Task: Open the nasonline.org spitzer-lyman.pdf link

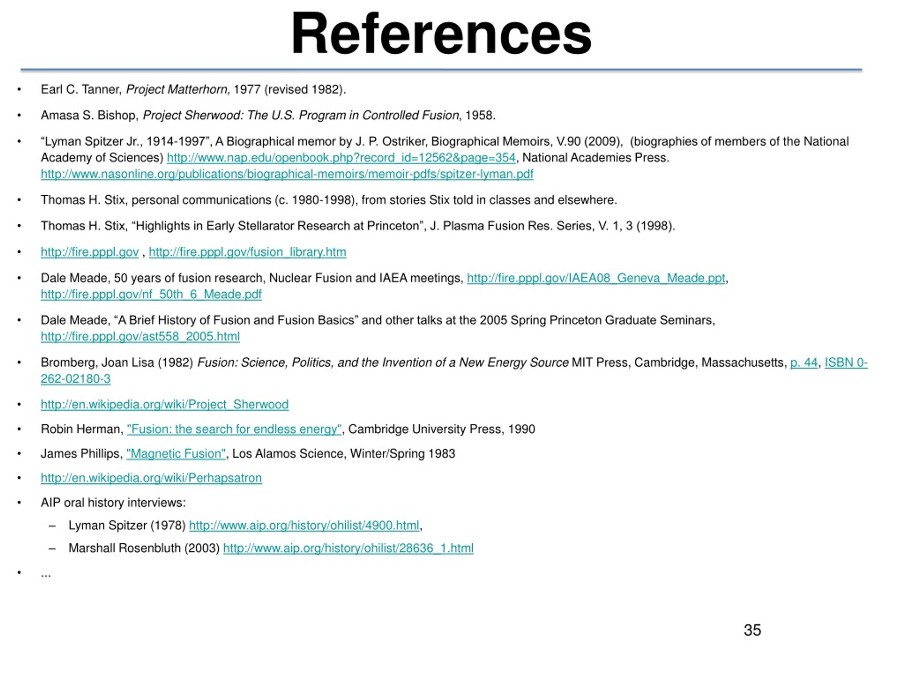Action: pyautogui.click(x=287, y=174)
